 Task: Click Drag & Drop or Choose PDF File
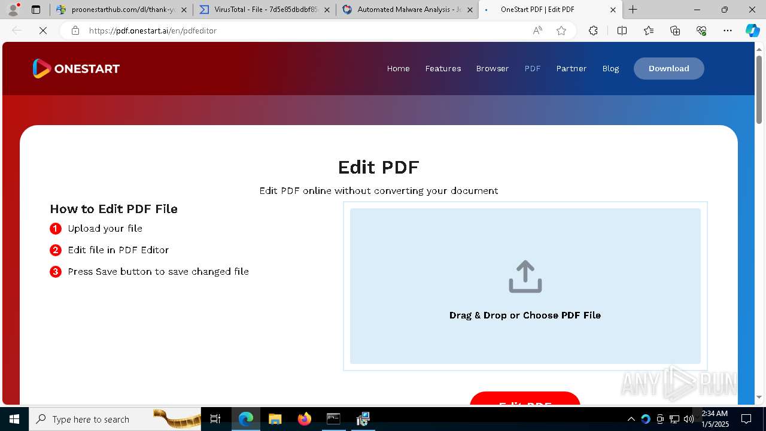[525, 315]
